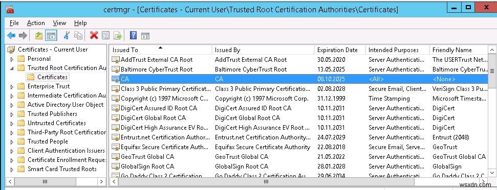
Task: Expand the Personal tree node
Action: 12,59
